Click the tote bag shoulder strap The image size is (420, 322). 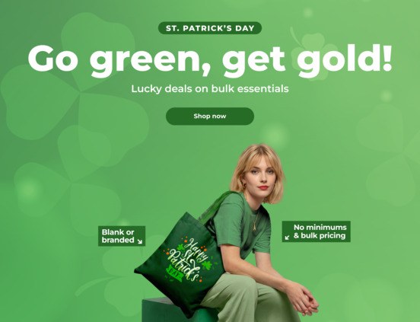(215, 208)
